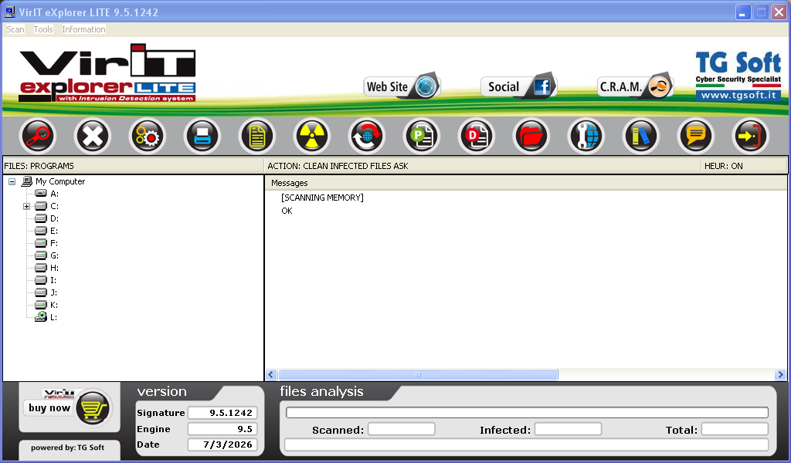Minimize the VirIT eXplorer window
Image resolution: width=791 pixels, height=463 pixels.
(x=742, y=12)
